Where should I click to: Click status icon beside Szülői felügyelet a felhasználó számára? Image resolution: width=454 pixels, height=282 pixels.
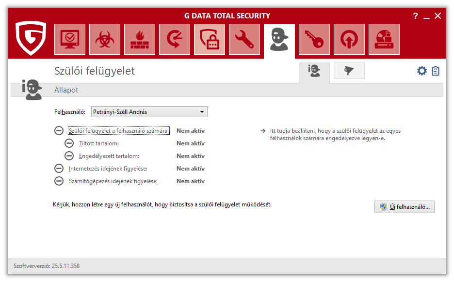59,131
